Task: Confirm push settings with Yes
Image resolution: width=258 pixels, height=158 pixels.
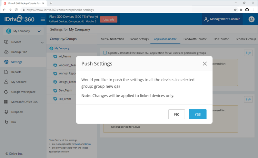Action: click(197, 114)
